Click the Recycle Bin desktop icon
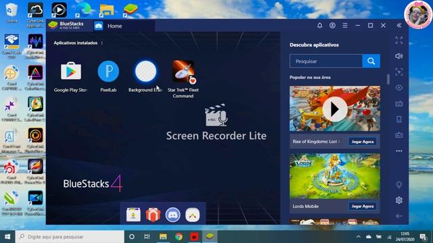 [12, 12]
